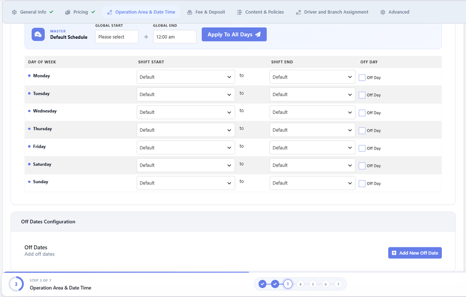This screenshot has width=466, height=297.
Task: Click the Operation Area & Date Time tab icon
Action: pos(110,12)
